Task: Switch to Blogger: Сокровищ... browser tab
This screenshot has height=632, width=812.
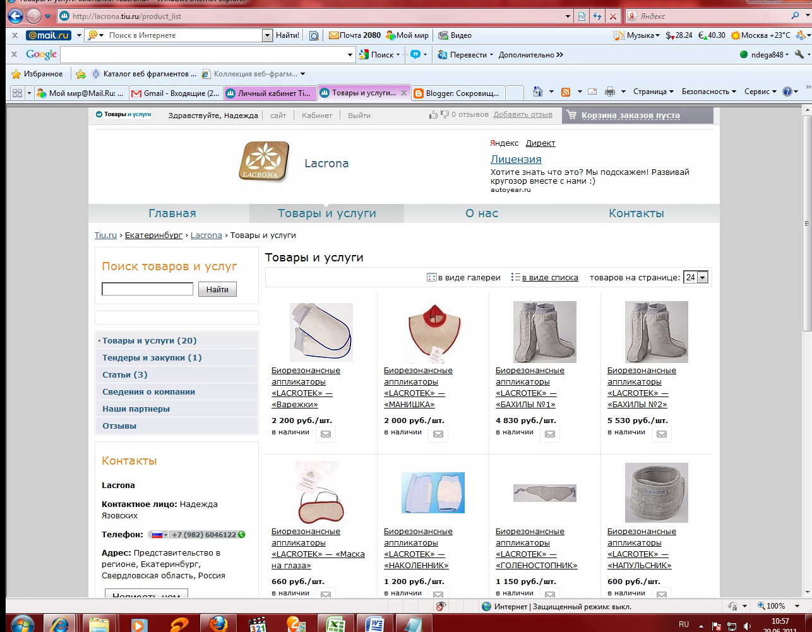Action: point(458,93)
